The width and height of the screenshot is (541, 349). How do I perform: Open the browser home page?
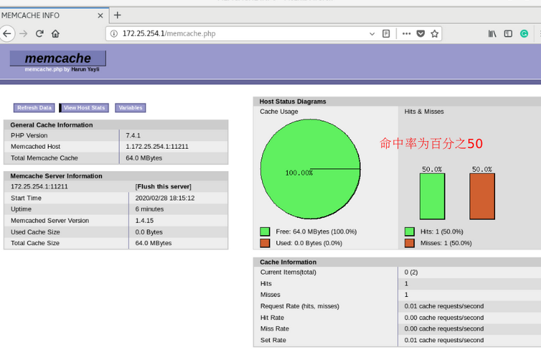56,34
